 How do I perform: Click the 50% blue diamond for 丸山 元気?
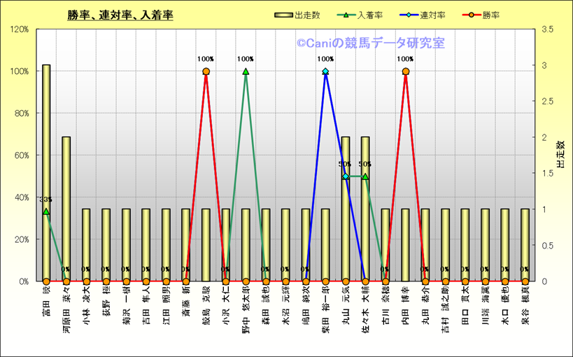point(346,176)
